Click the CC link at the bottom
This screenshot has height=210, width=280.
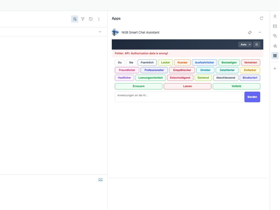click(100, 179)
